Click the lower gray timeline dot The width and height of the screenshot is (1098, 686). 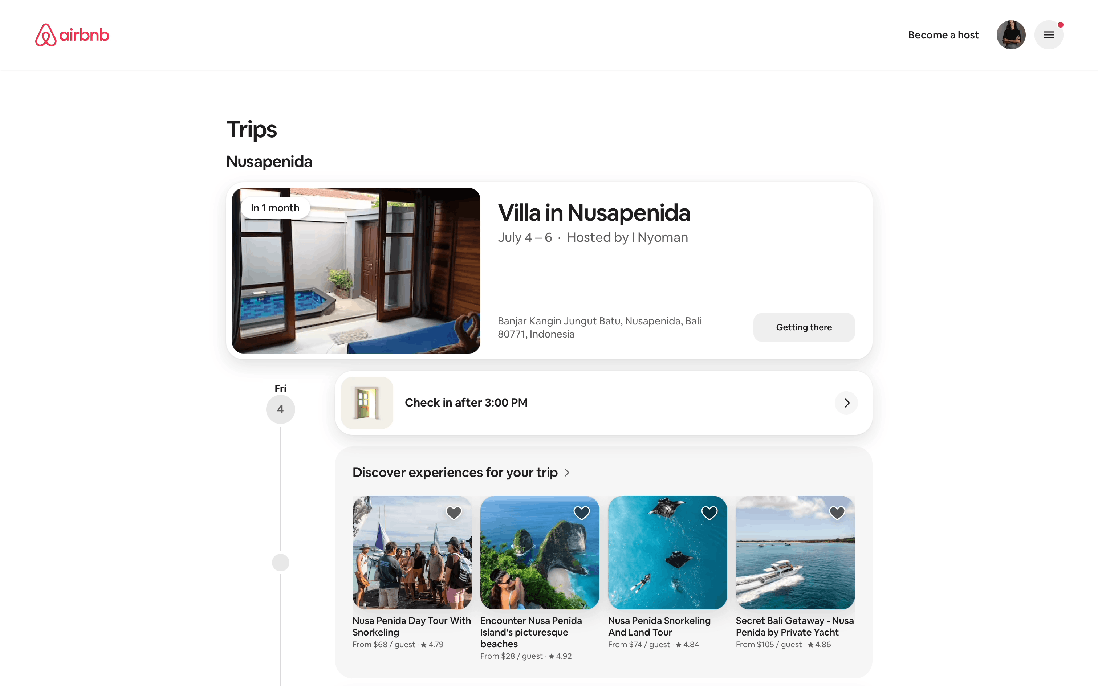280,563
